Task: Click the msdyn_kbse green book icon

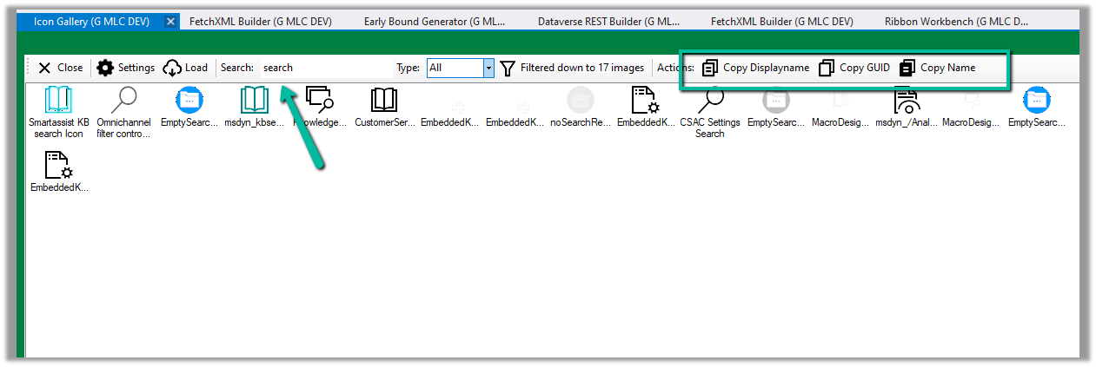Action: tap(254, 102)
